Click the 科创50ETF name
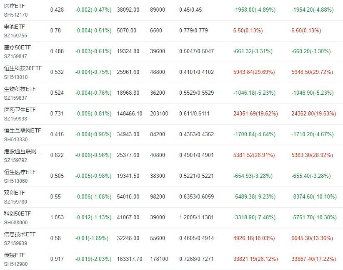343x270 pixels. pos(18,214)
